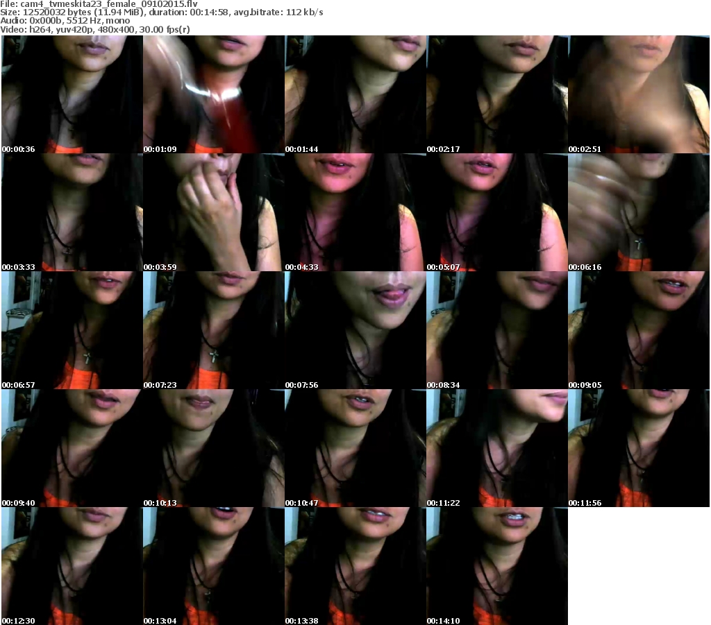
Task: Click the frame timestamped 00:02:17
Action: click(x=497, y=94)
